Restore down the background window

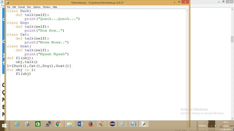(x=223, y=1)
